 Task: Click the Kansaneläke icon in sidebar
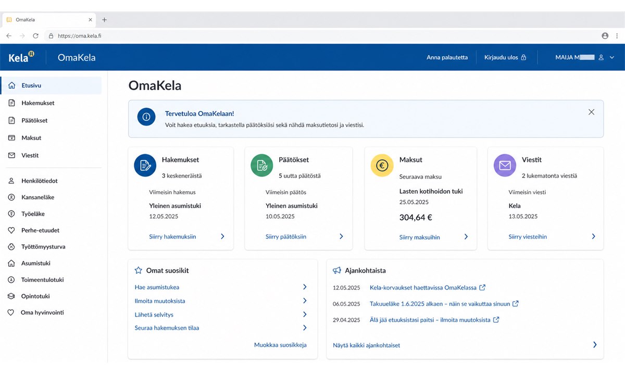[x=11, y=197]
